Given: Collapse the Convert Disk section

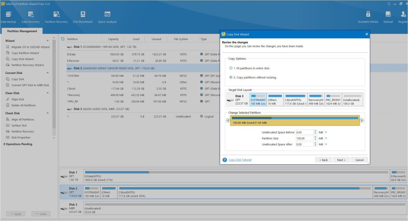Looking at the screenshot, I should pyautogui.click(x=48, y=73).
